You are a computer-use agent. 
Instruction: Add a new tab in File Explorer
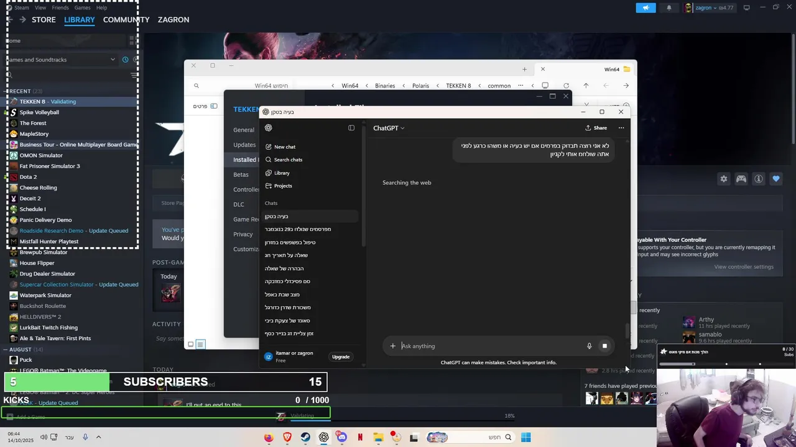coord(524,69)
